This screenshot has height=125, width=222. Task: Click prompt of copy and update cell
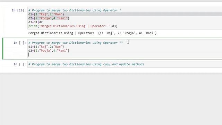point(20,64)
